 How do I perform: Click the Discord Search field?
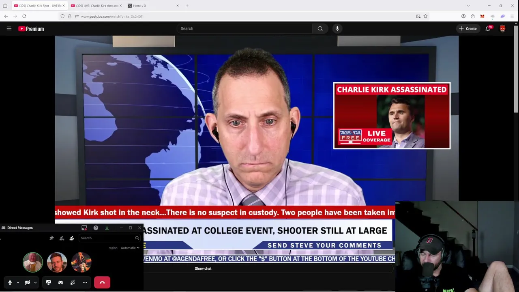pos(109,238)
